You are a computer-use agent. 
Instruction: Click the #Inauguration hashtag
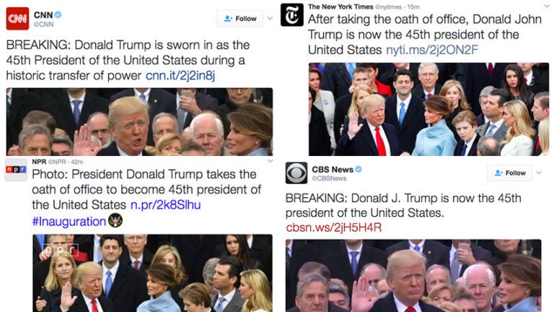click(x=69, y=222)
